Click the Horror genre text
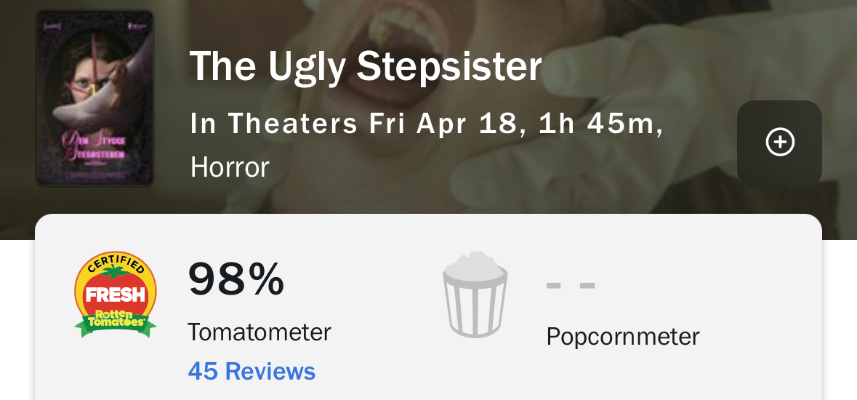This screenshot has width=857, height=400. point(230,167)
